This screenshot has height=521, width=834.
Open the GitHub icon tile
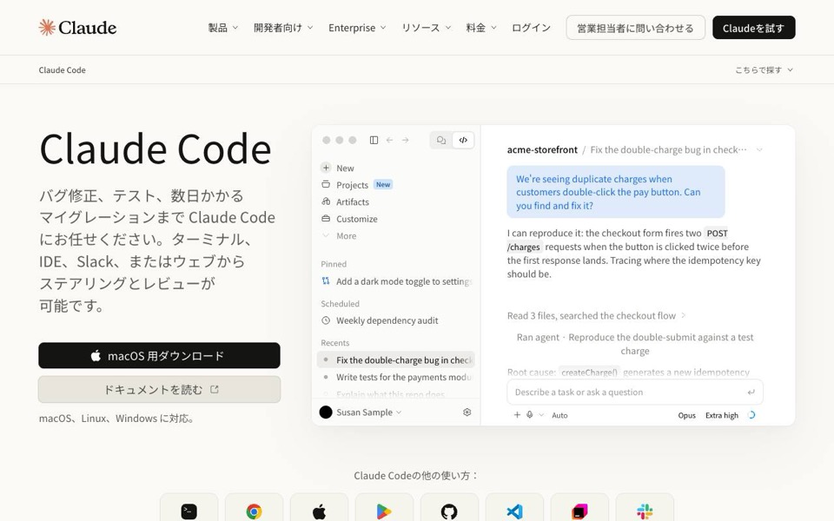click(x=449, y=508)
